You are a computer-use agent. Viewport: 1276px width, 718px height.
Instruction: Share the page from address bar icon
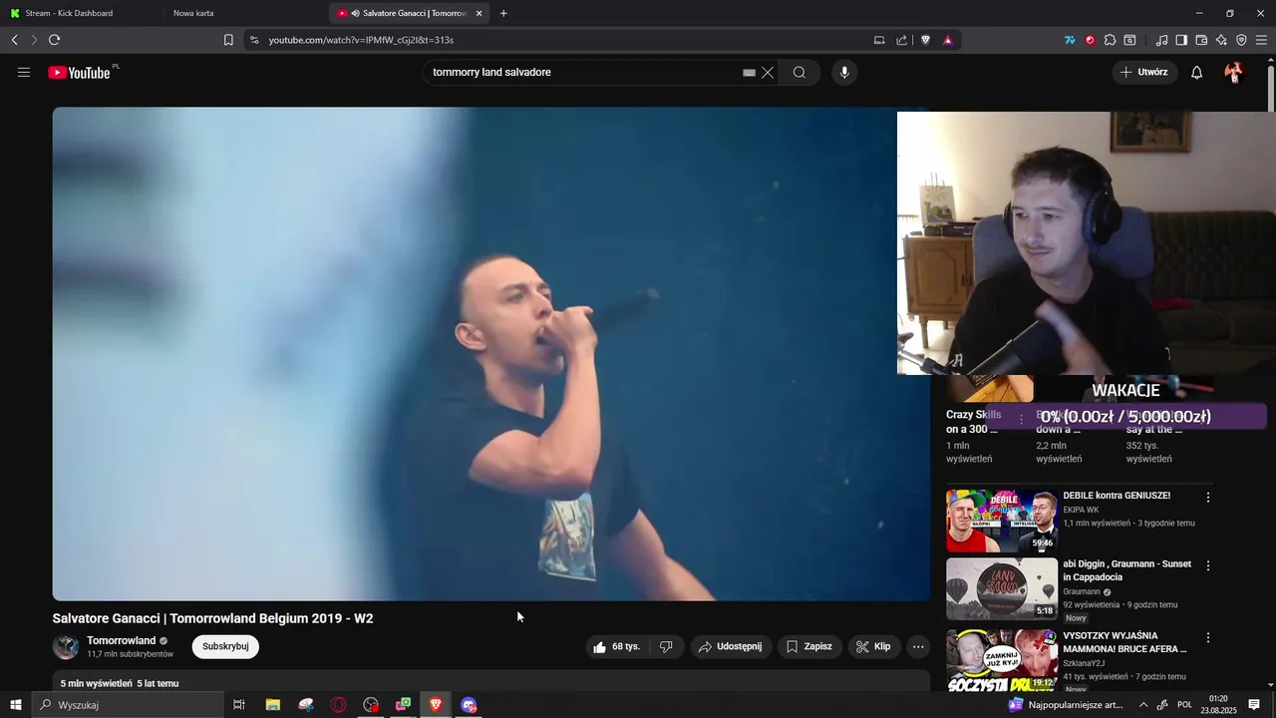coord(902,40)
